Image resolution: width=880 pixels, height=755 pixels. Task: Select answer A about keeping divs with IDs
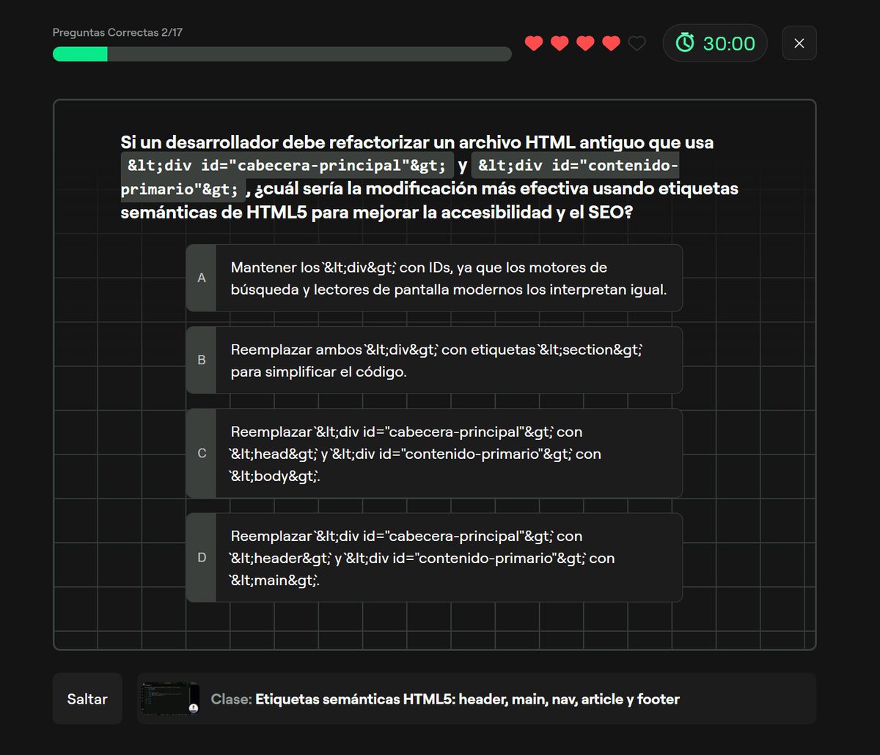pos(434,278)
